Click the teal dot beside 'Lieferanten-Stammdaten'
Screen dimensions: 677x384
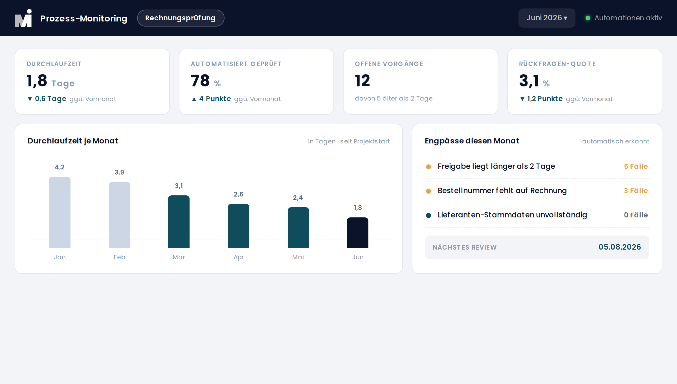(x=428, y=215)
